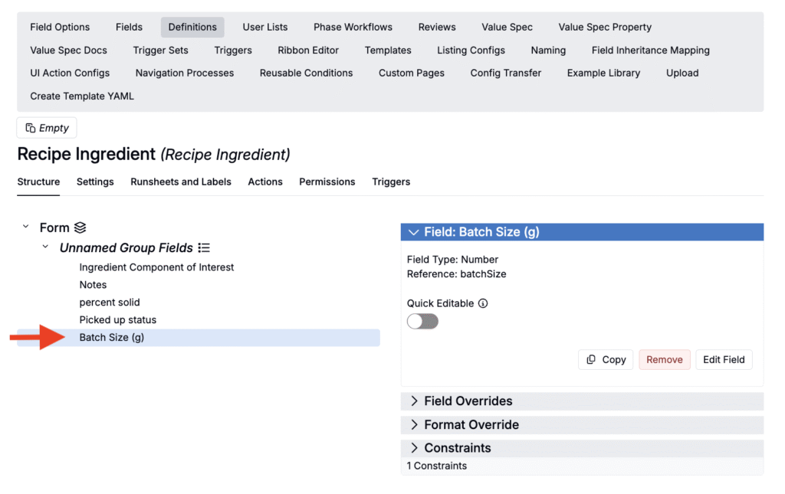Click the copy icon on Copy button
This screenshot has height=494, width=785.
(x=591, y=359)
